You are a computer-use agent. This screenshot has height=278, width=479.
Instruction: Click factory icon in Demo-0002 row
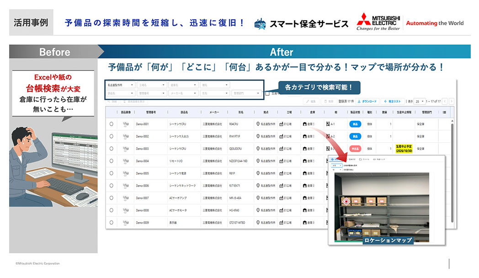[x=282, y=136]
